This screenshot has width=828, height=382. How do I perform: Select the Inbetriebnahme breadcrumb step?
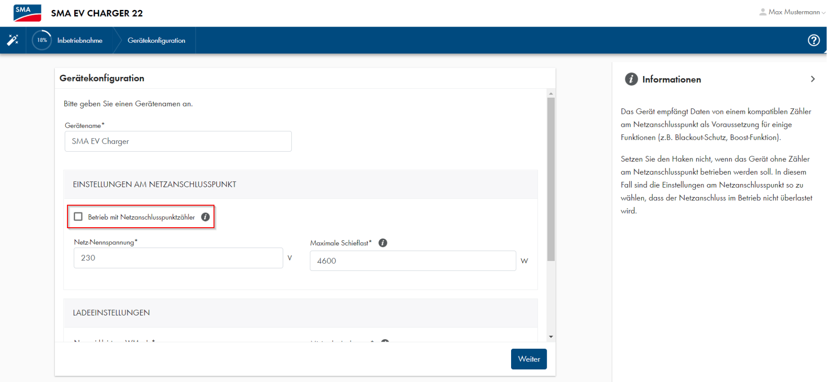(80, 40)
